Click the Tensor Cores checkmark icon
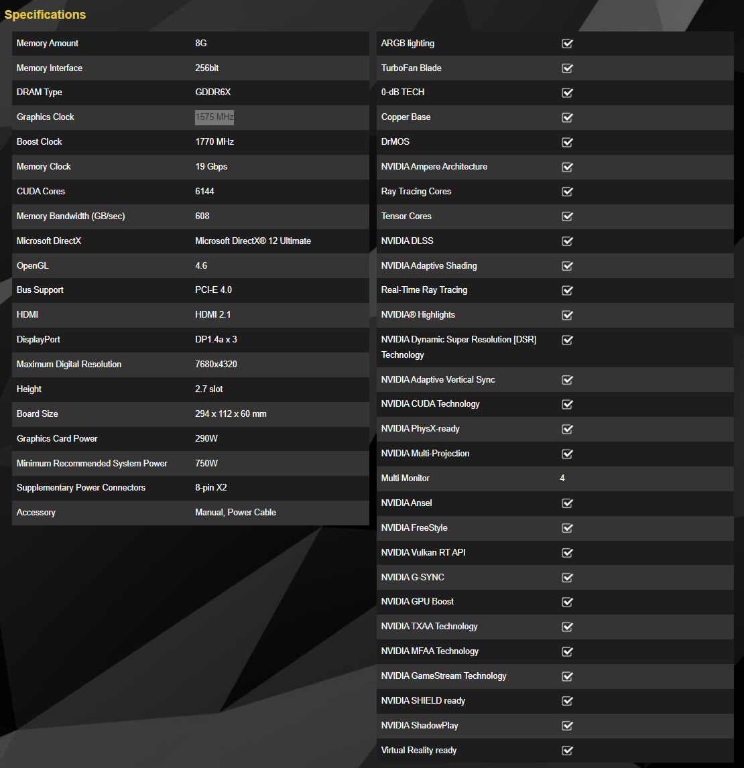Image resolution: width=744 pixels, height=768 pixels. [567, 216]
